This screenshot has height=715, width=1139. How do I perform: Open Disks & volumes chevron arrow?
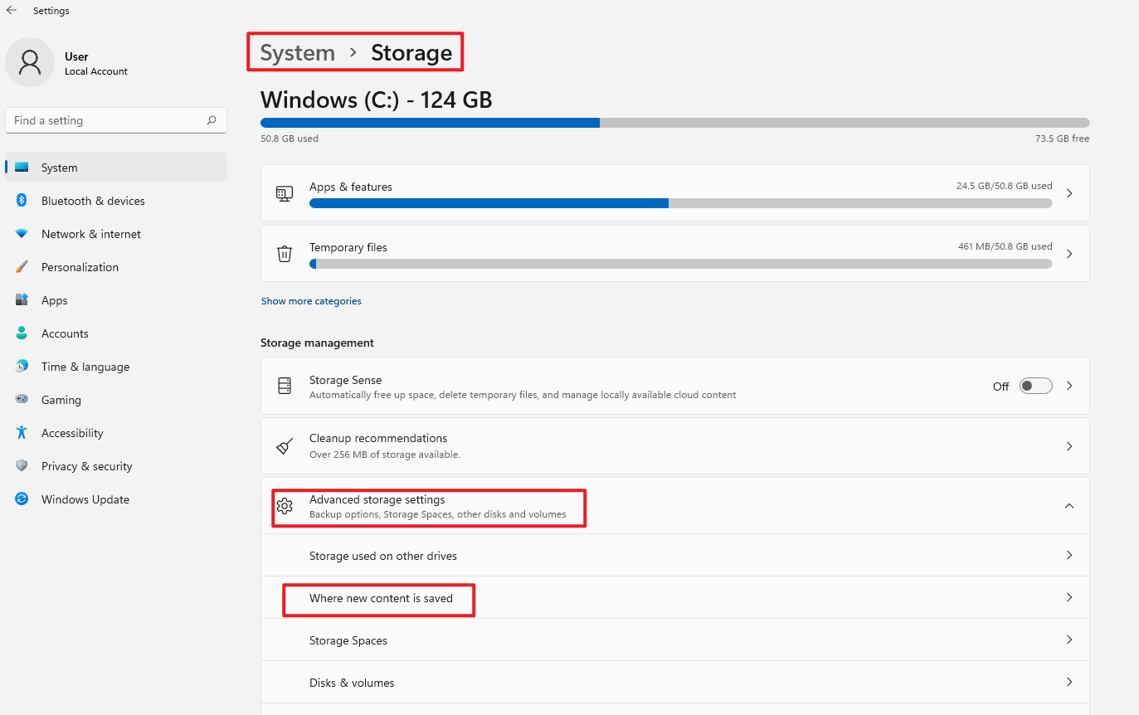(x=1069, y=682)
